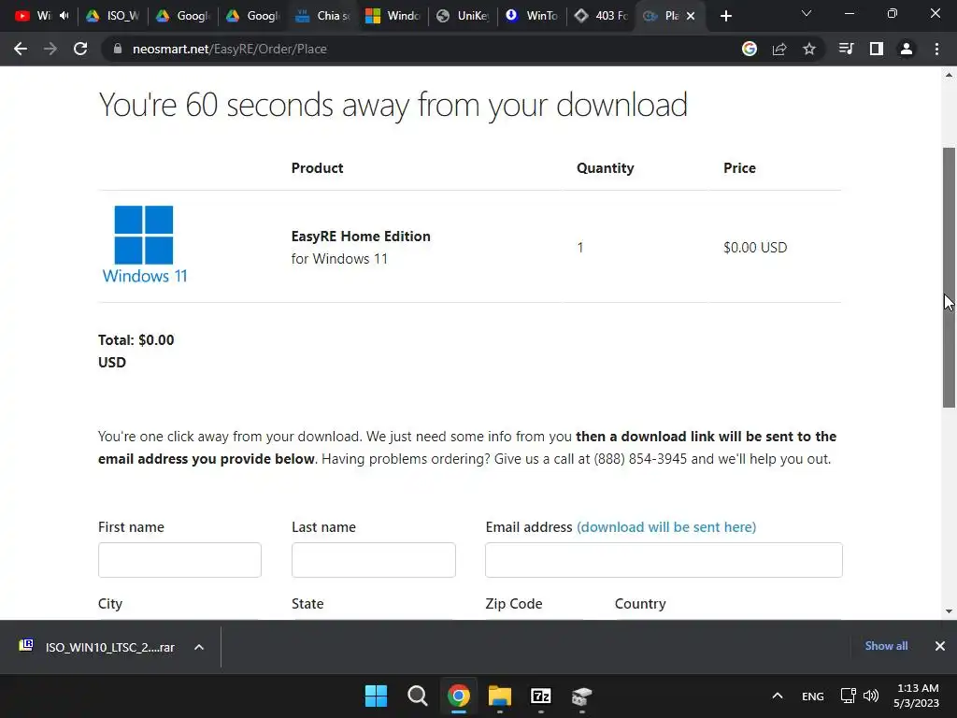
Task: Expand the download item options chevron
Action: [199, 647]
